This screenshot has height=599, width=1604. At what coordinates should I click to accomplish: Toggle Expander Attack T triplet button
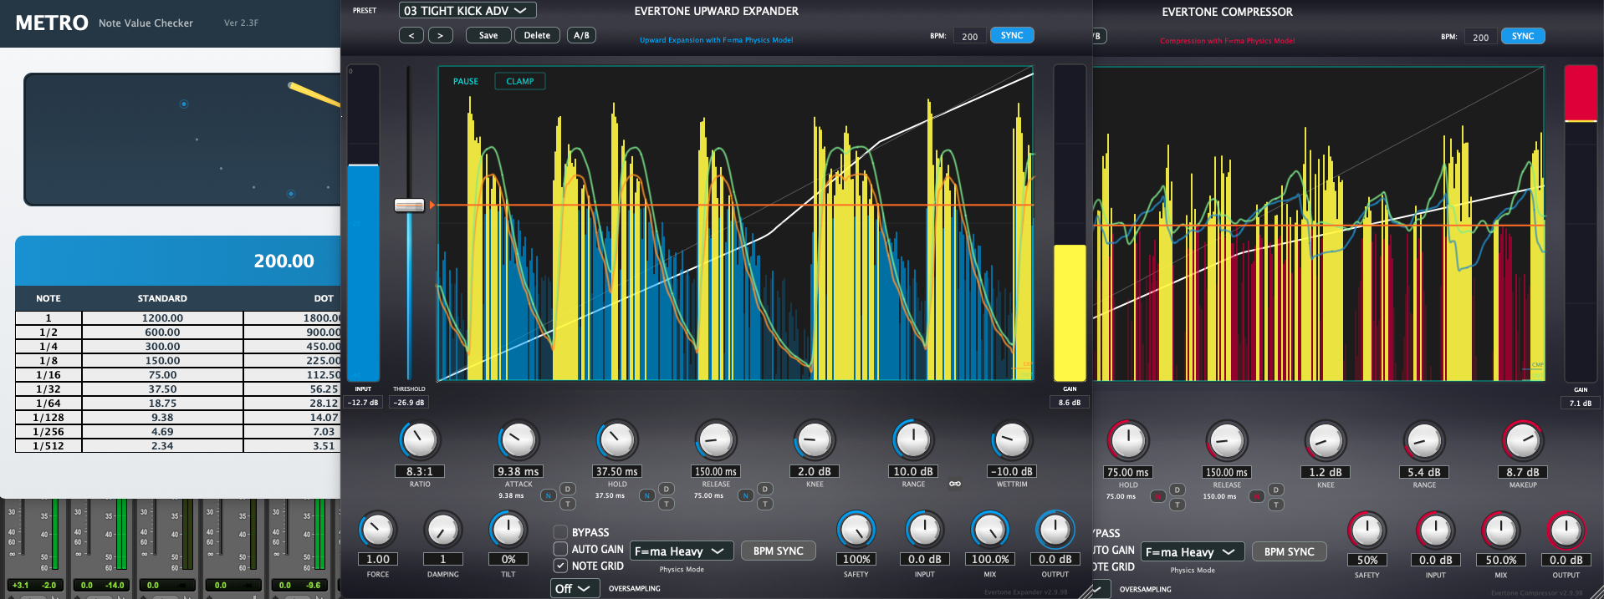(568, 504)
